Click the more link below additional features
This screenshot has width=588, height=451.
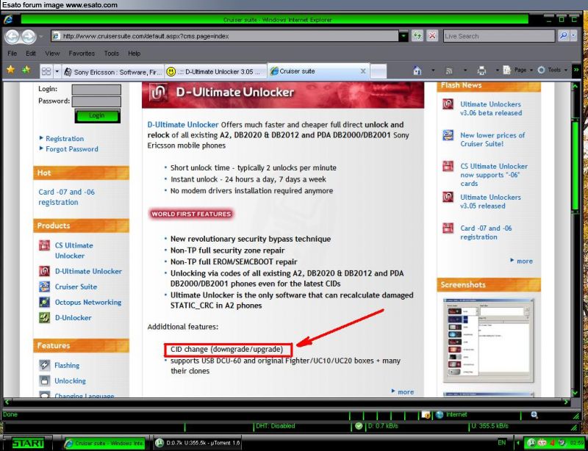(406, 392)
